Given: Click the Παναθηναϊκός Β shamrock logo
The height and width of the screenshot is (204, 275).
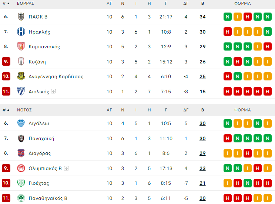Looking at the screenshot, I should tap(21, 198).
